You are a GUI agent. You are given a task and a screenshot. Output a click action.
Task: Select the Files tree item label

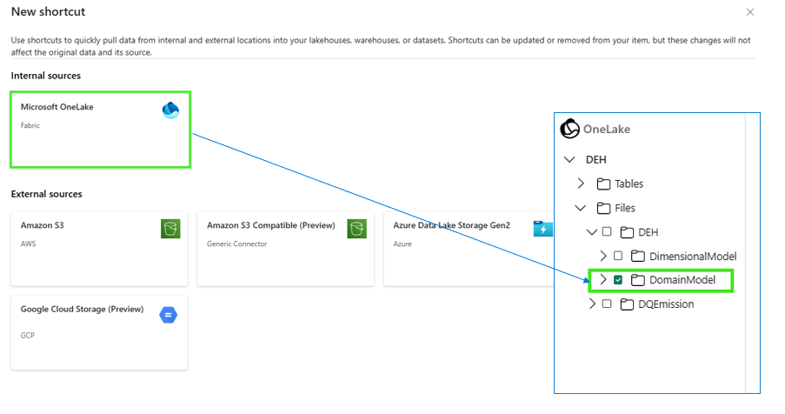click(x=625, y=208)
